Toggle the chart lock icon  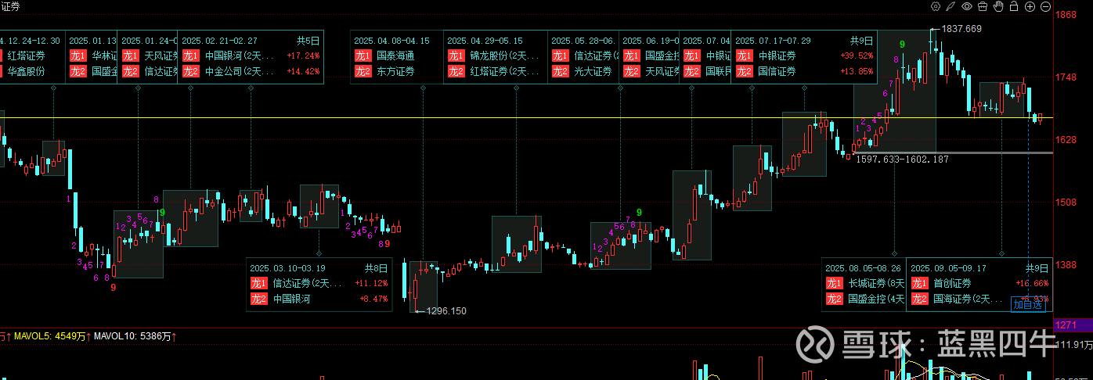pos(1014,6)
